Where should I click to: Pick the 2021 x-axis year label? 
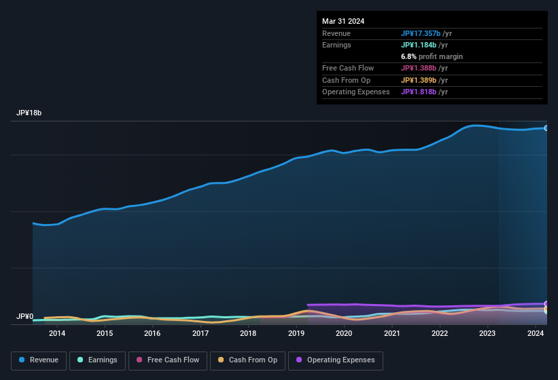point(392,333)
